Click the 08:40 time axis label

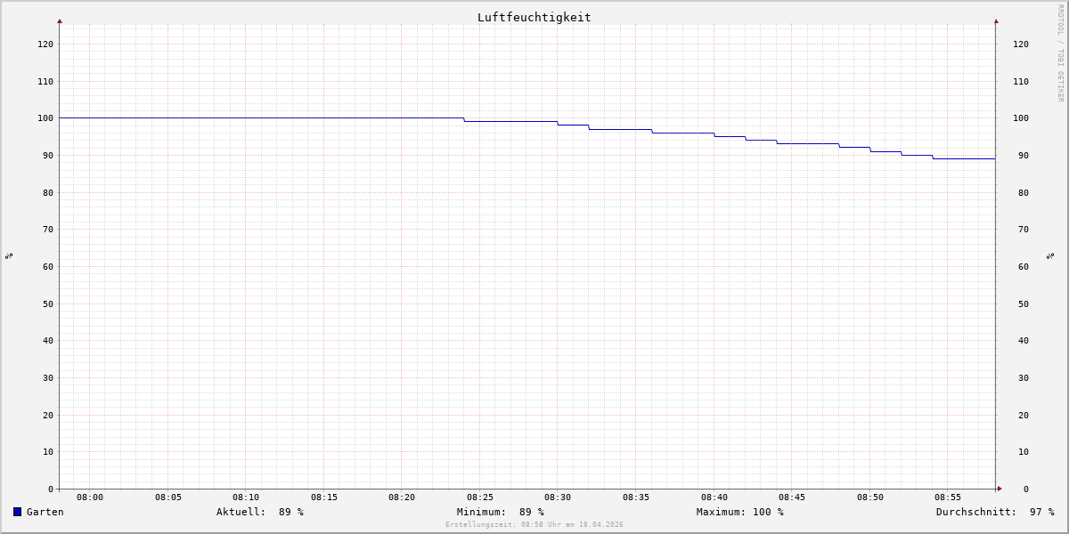714,498
